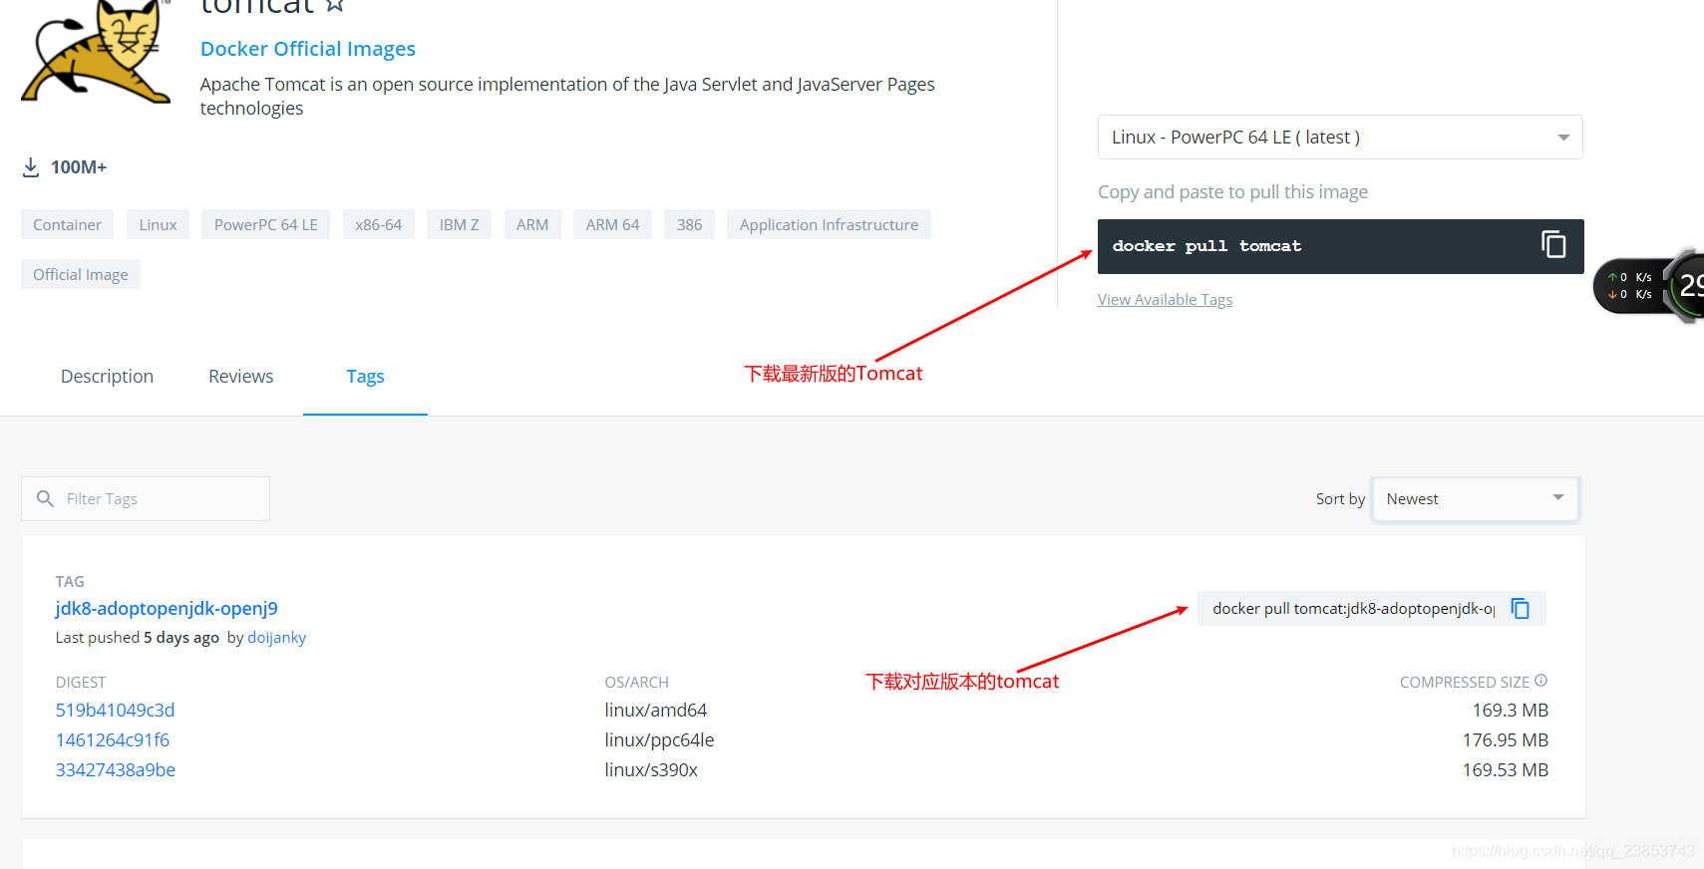
Task: Click the search magnifier in Filter Tags
Action: (45, 498)
